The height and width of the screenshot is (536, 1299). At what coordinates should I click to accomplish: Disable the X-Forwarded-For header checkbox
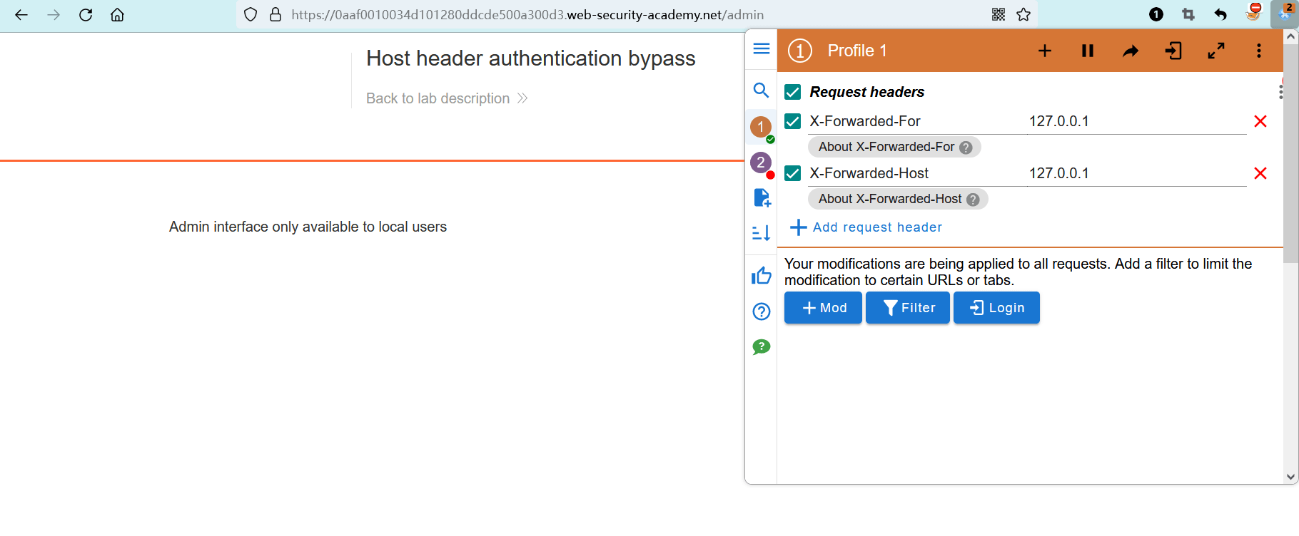click(x=792, y=121)
